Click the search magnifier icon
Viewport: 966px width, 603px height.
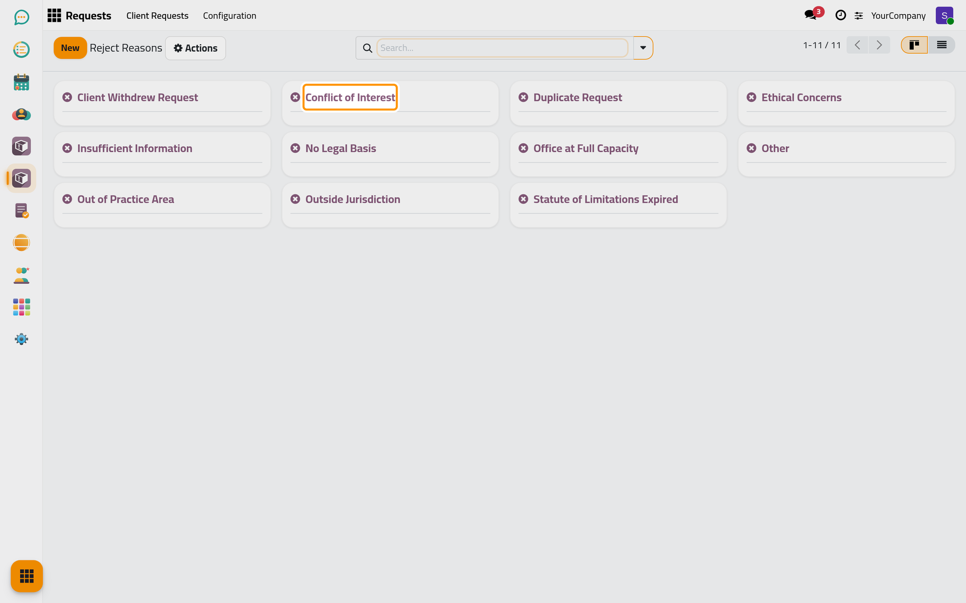click(367, 48)
